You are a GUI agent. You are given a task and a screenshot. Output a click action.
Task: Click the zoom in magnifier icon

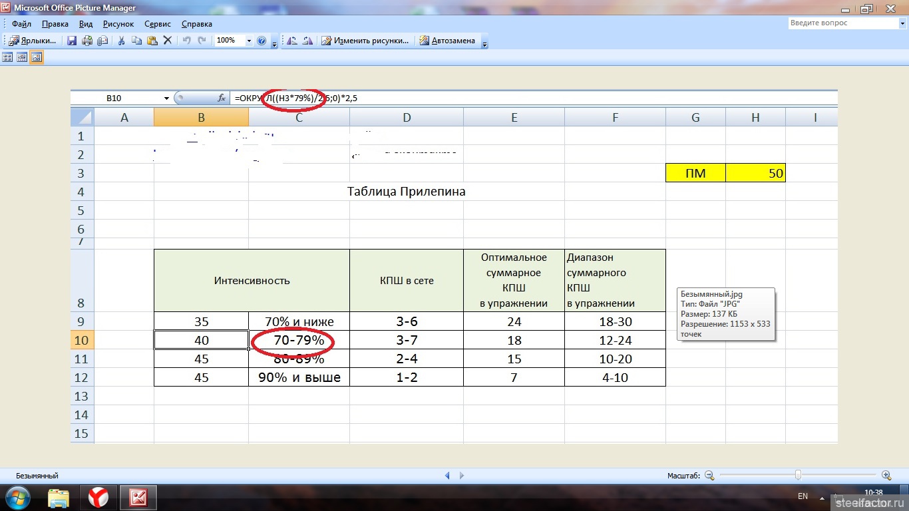886,475
